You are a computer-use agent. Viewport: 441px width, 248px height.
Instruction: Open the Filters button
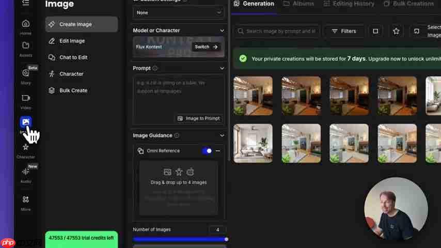[x=344, y=31]
